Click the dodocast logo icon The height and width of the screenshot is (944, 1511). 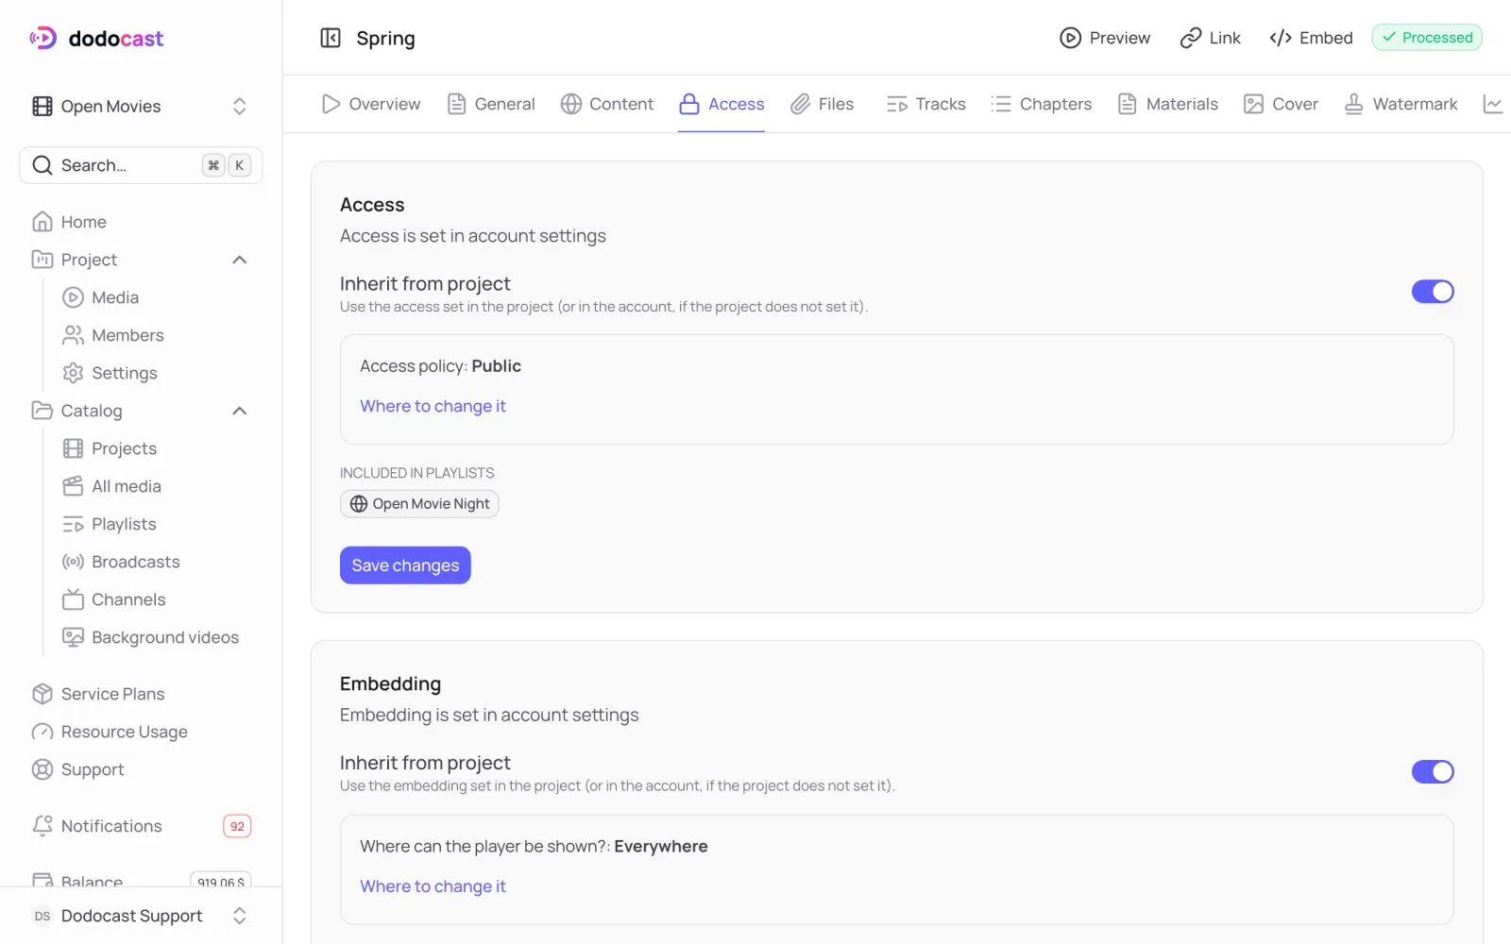pyautogui.click(x=43, y=38)
